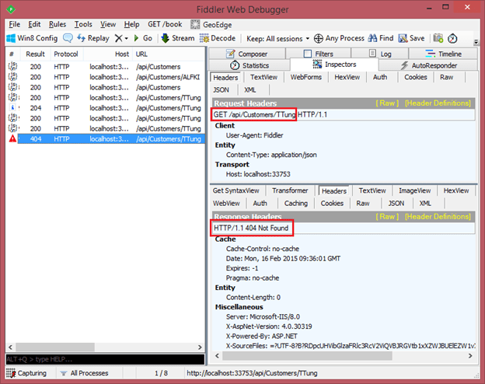Open response WebView tab
This screenshot has width=485, height=384.
(x=226, y=204)
